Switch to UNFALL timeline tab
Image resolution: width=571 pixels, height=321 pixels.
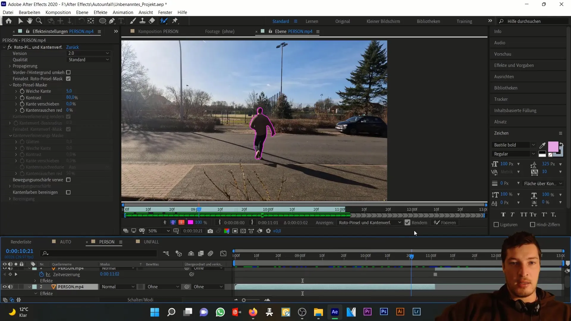click(151, 242)
